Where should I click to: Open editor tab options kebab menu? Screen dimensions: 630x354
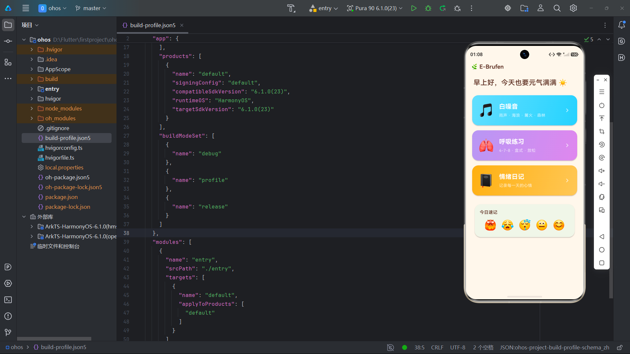[x=605, y=25]
